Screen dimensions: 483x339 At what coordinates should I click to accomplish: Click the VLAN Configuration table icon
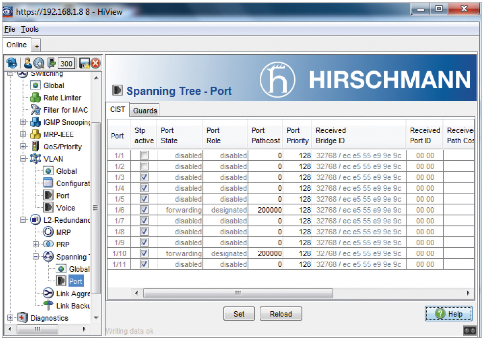point(48,183)
